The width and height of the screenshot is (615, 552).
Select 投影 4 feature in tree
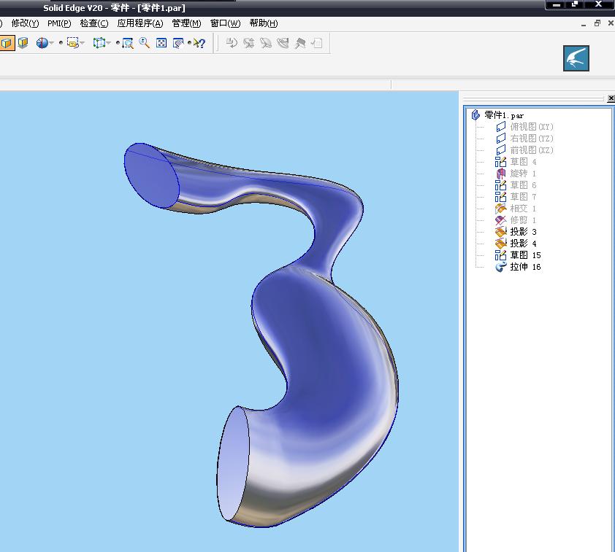523,244
